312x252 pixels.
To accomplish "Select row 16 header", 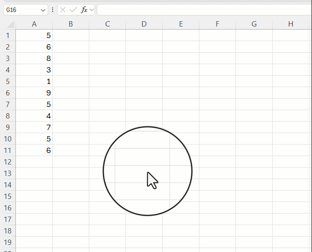I will coord(8,208).
